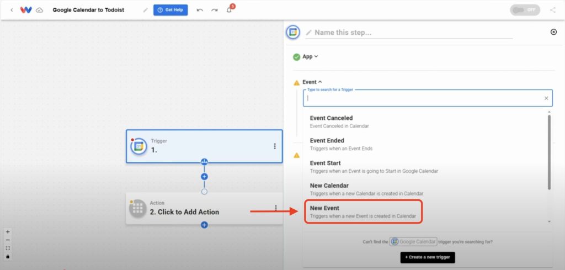Check the cloud save status icon
565x270 pixels.
tap(40, 10)
